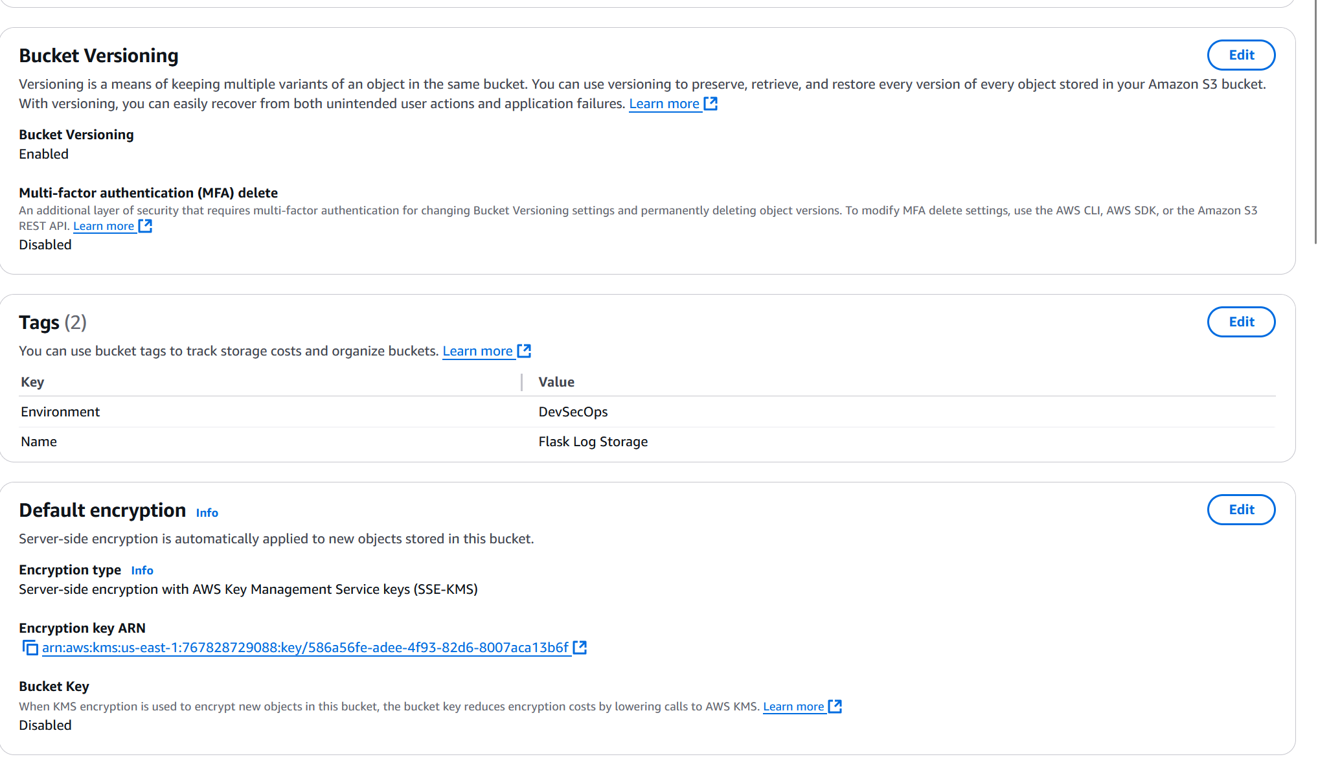Open Learn more link about versioning

664,104
